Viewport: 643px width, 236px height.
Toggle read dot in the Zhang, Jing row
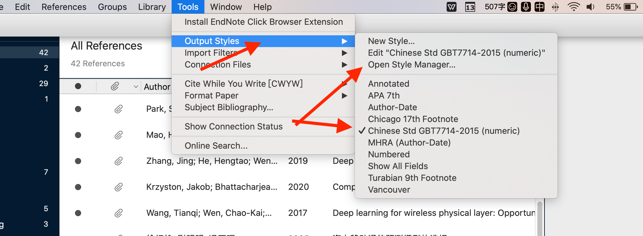[78, 161]
